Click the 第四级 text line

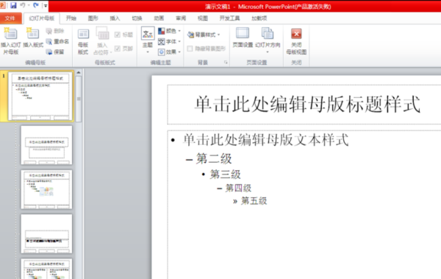[238, 188]
